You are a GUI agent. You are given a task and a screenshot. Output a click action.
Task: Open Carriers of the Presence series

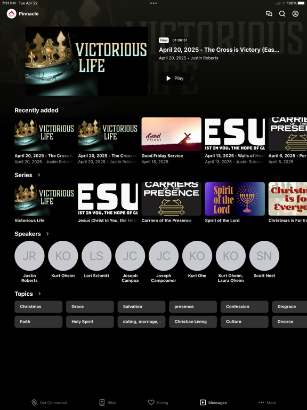tap(171, 199)
